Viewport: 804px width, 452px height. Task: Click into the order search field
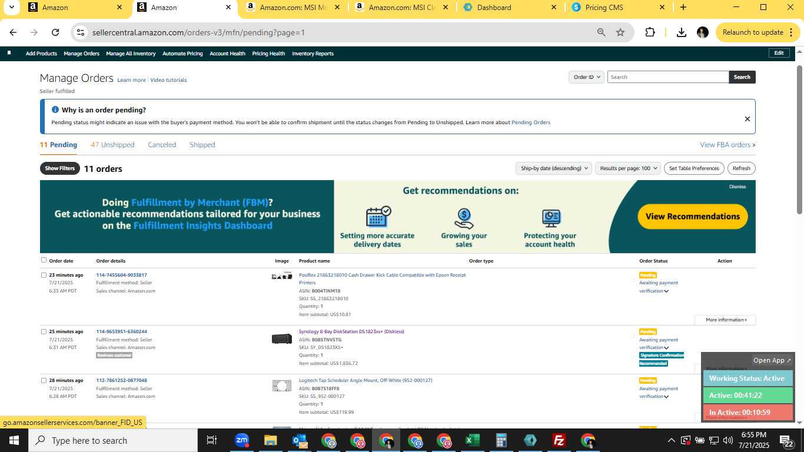[668, 77]
